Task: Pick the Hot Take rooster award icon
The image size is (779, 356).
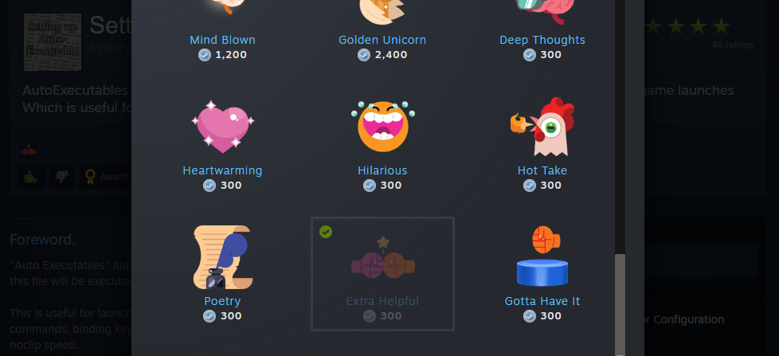Action: [542, 127]
